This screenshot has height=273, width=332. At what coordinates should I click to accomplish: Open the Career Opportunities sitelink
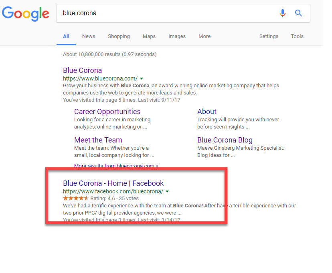click(107, 112)
